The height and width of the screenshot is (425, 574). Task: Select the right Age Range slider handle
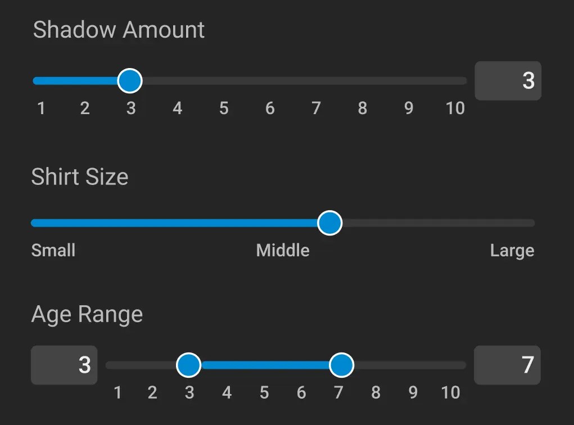342,365
